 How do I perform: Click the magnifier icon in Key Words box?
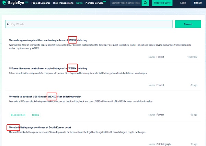[x=8, y=24]
